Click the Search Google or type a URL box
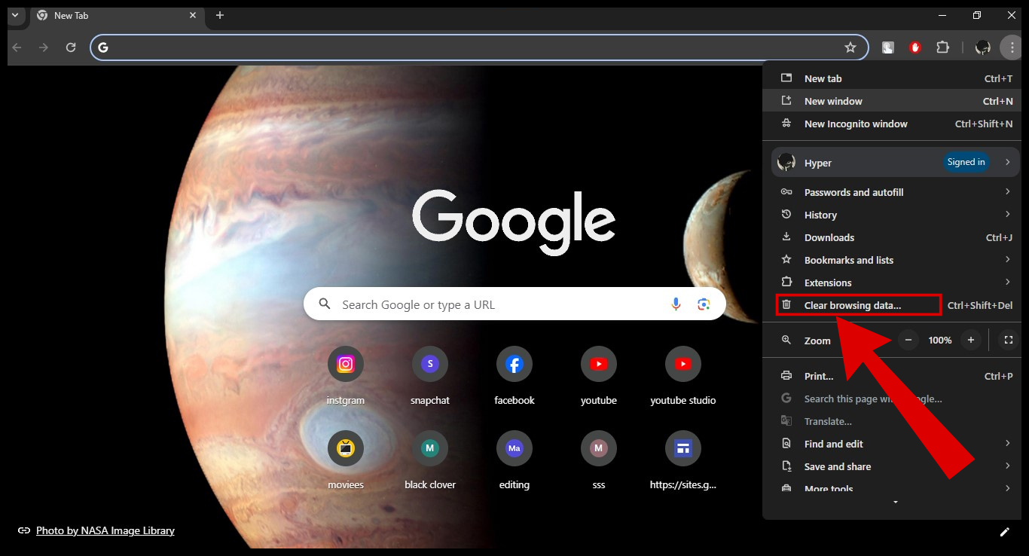 [514, 304]
